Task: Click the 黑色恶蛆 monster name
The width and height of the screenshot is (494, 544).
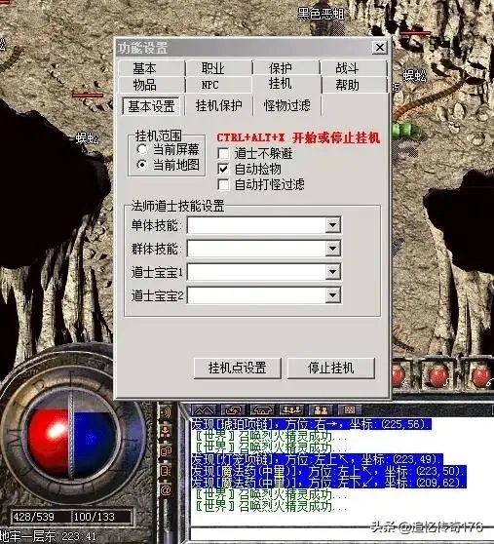Action: (x=321, y=14)
